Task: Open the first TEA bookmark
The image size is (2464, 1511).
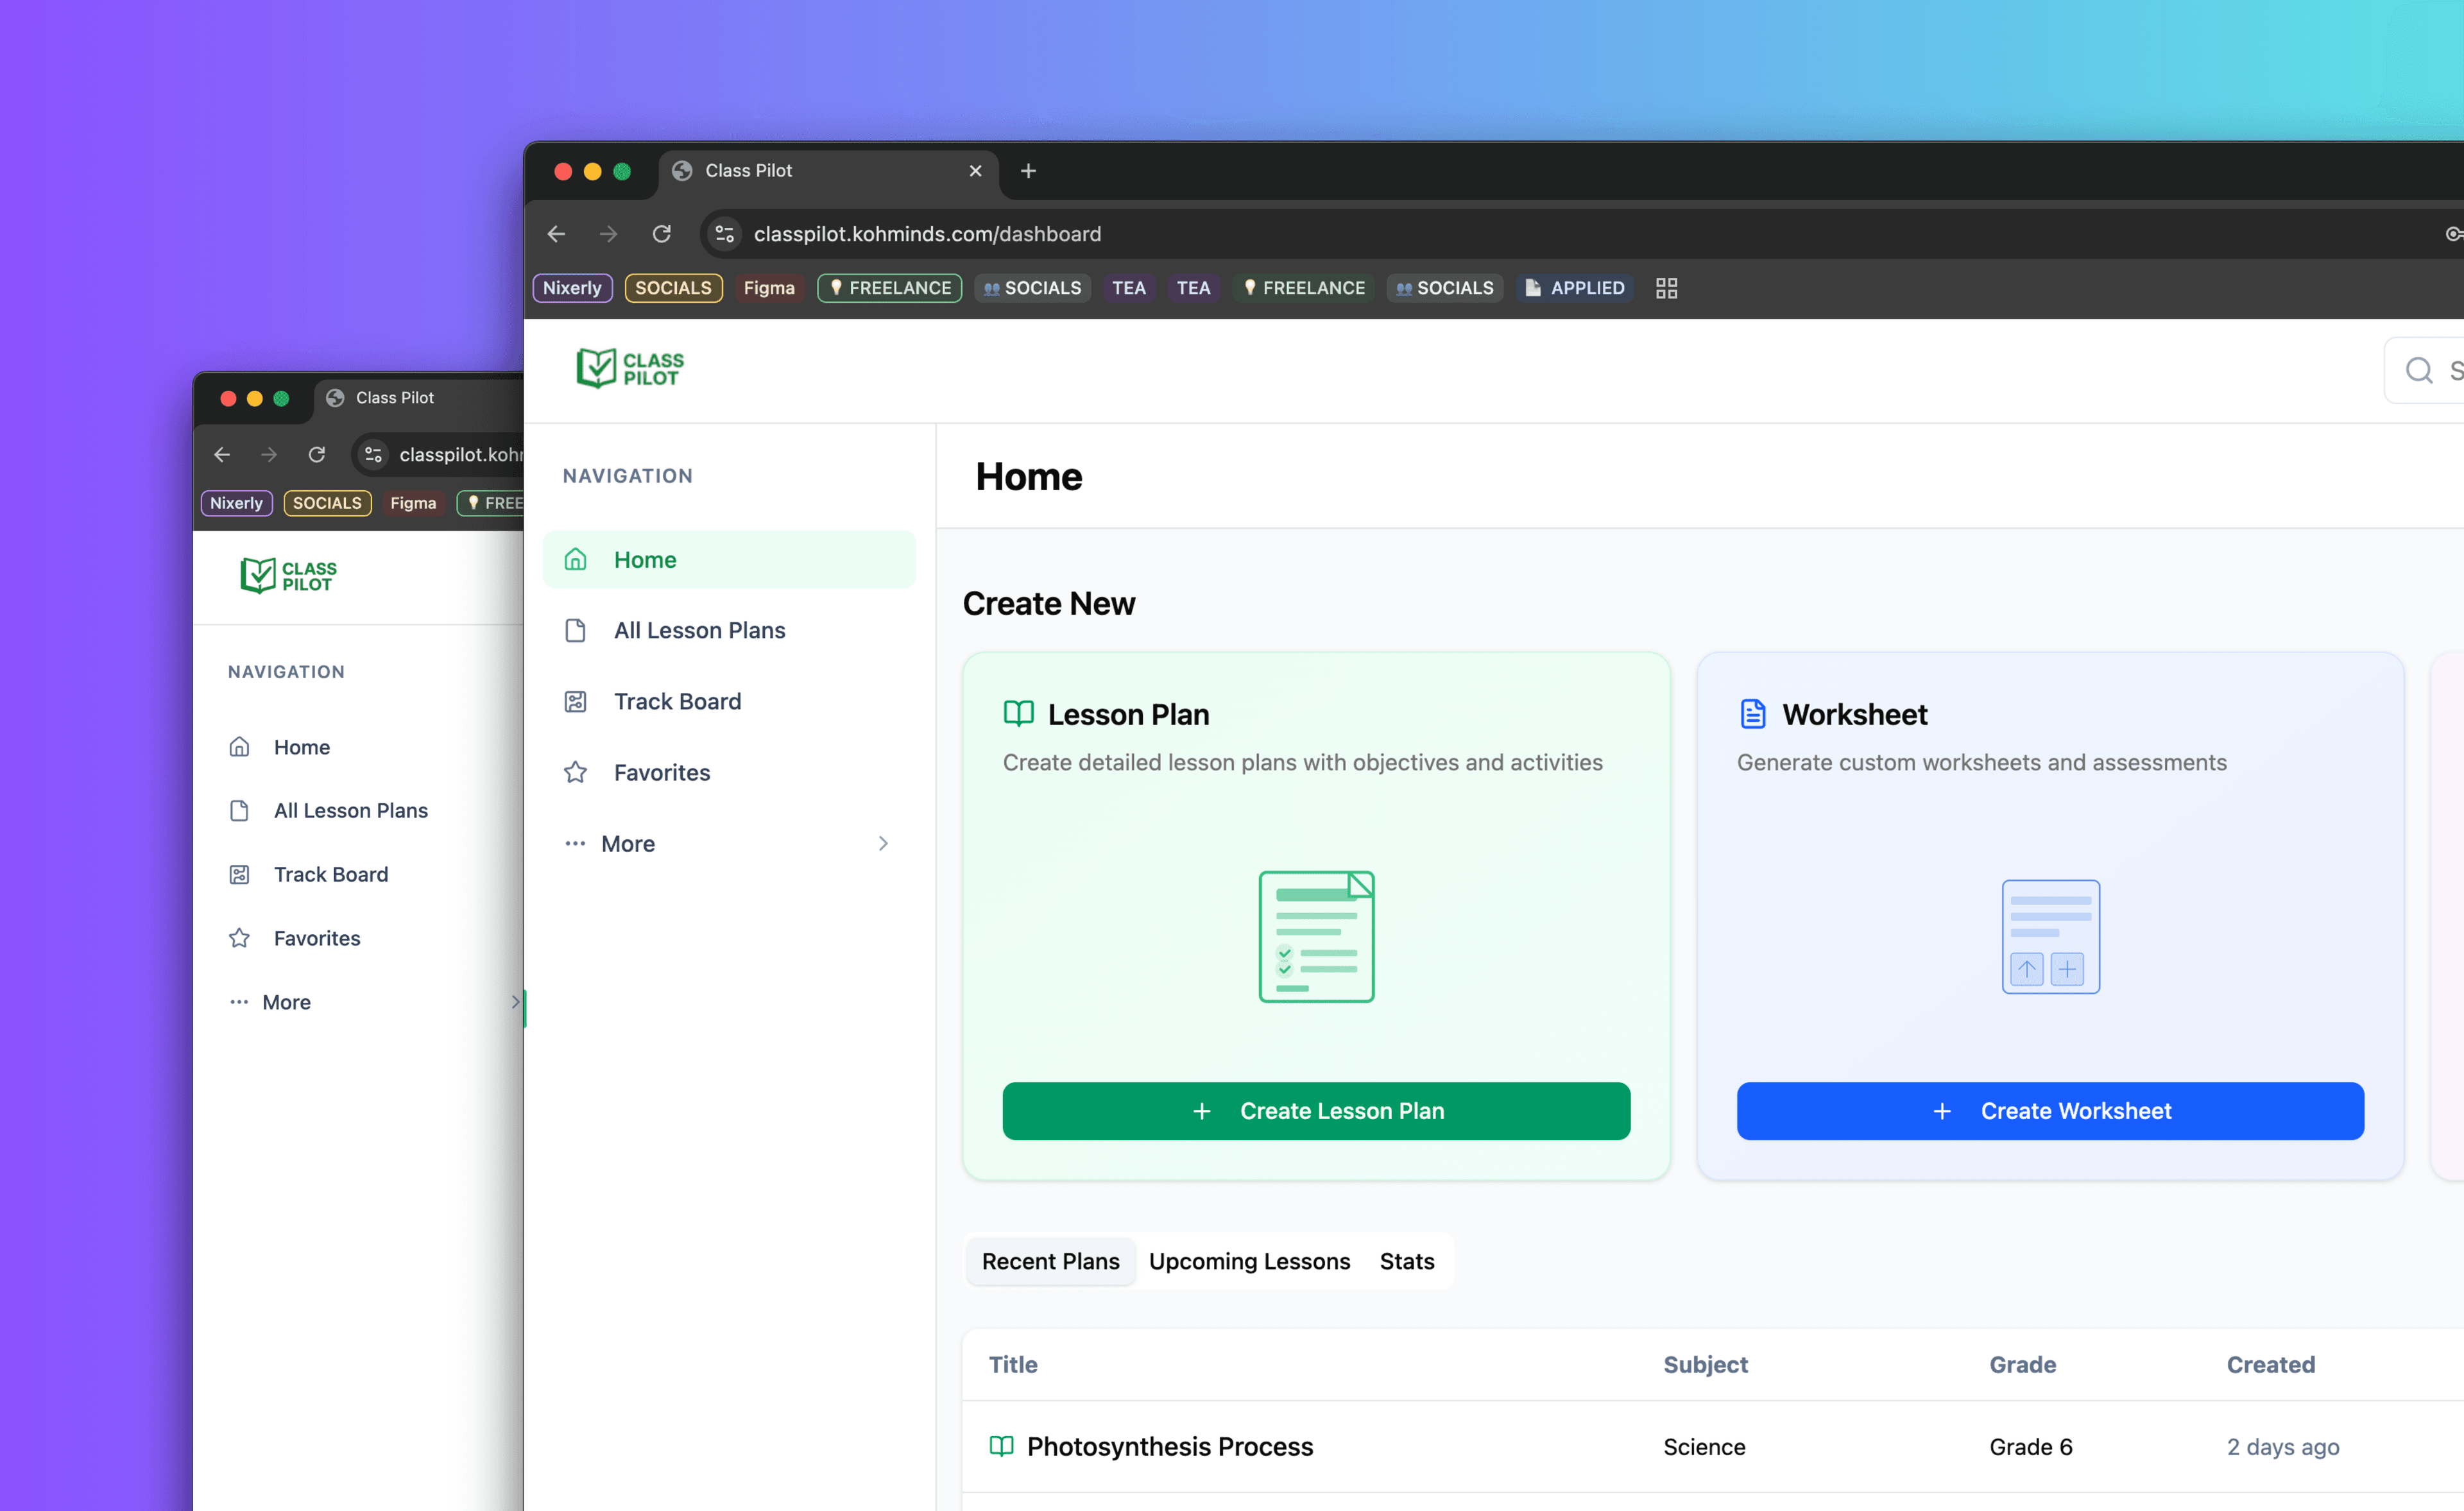Action: 1128,288
